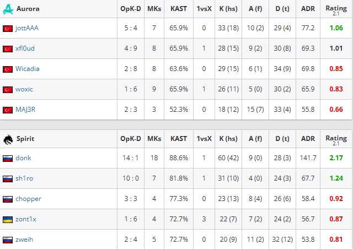
Task: Sort Spirit table by OpK-D header
Action: point(131,139)
